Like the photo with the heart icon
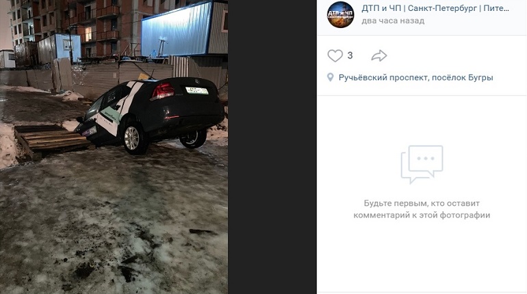Image resolution: width=527 pixels, height=294 pixels. click(x=335, y=55)
